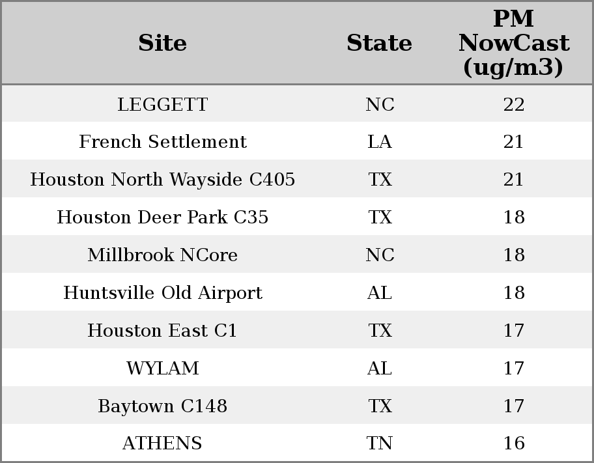The image size is (594, 463).
Task: Select the Millbrook NCore site
Action: (x=162, y=255)
